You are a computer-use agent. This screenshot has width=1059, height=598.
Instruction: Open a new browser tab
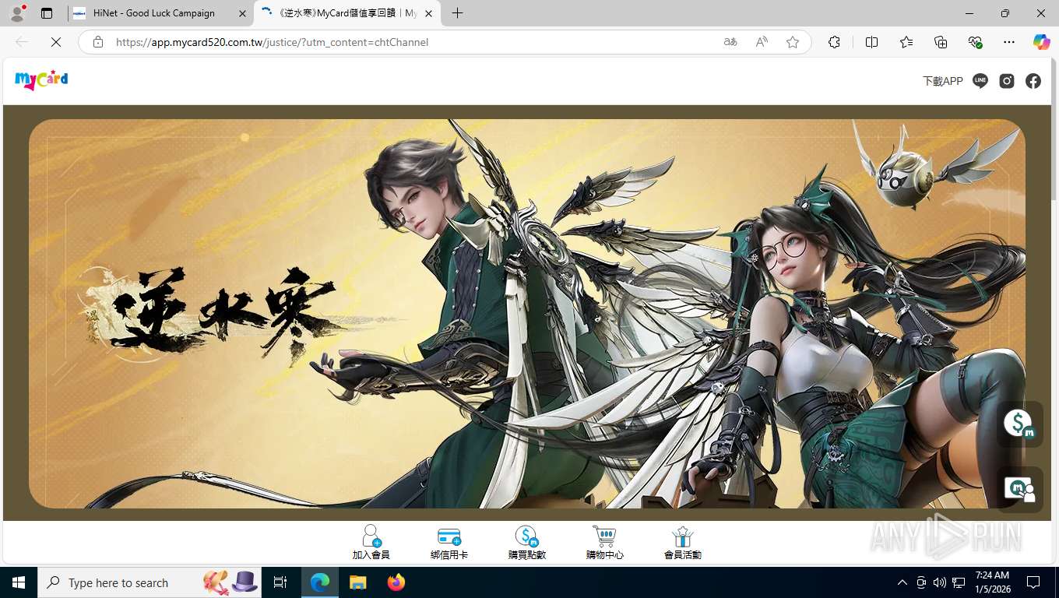click(x=457, y=13)
